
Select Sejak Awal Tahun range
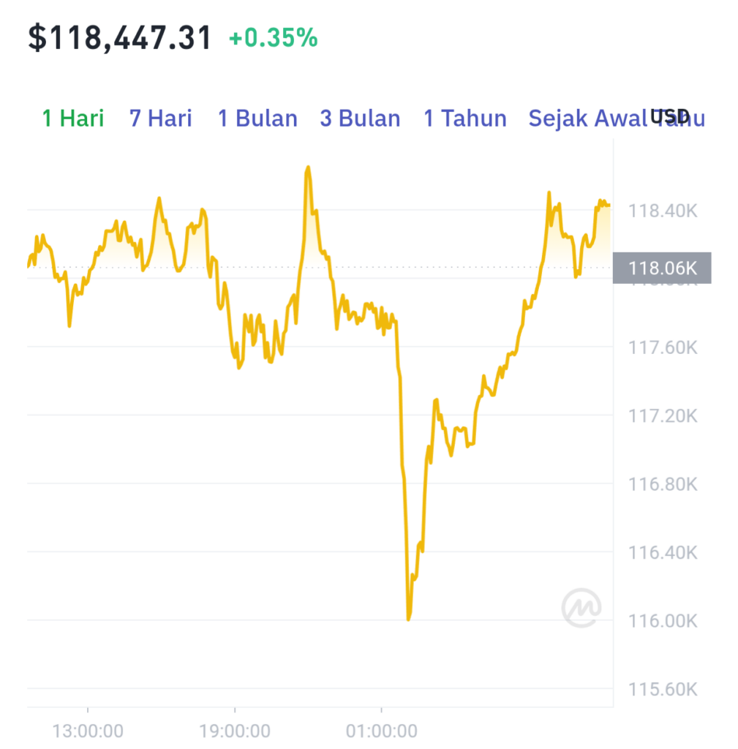pyautogui.click(x=617, y=118)
